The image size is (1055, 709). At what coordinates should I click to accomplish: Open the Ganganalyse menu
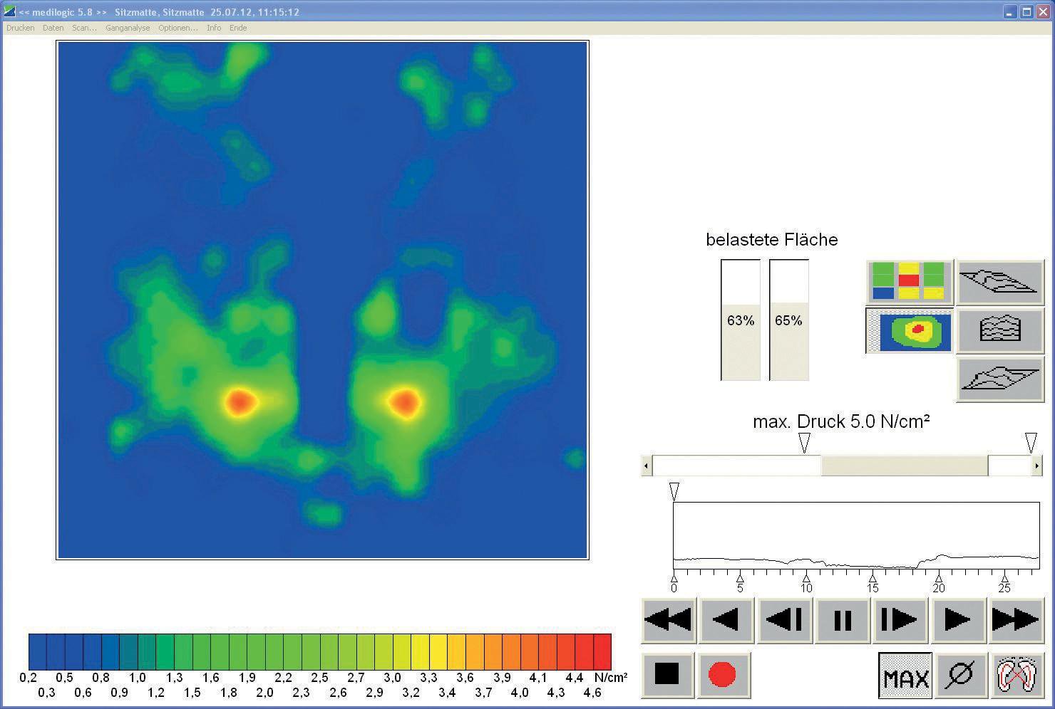pyautogui.click(x=128, y=28)
